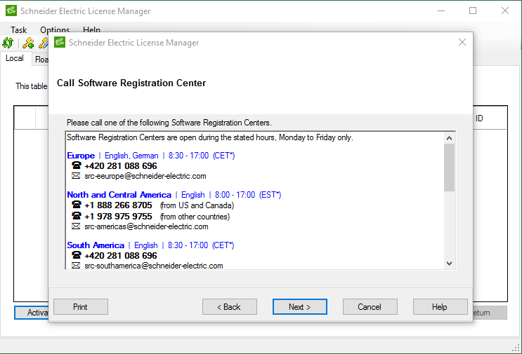This screenshot has width=522, height=354.
Task: Click '(from US and Canada)' note
Action: pyautogui.click(x=197, y=205)
